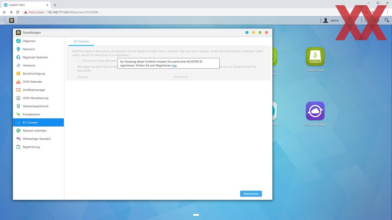Viewport: 392px width, 220px height.
Task: Select the EZ-Connect cloud icon
Action: 18,123
